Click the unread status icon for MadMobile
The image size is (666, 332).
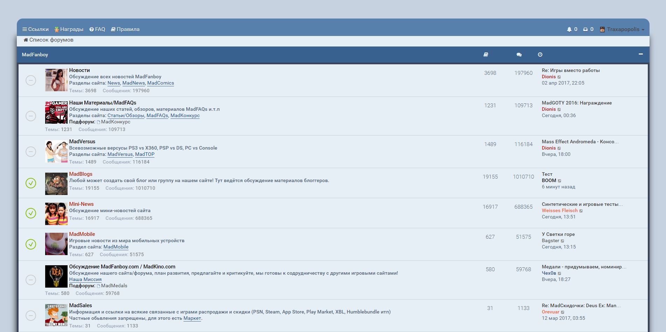coord(31,244)
